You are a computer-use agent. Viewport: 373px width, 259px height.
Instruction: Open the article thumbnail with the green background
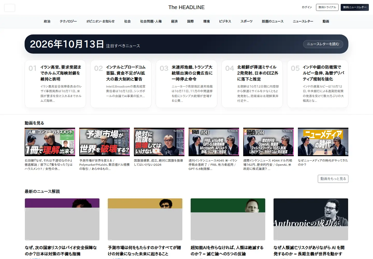[228, 219]
